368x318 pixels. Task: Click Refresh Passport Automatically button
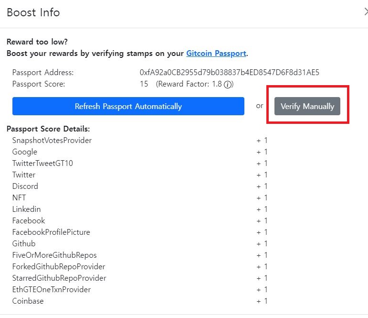pos(128,106)
